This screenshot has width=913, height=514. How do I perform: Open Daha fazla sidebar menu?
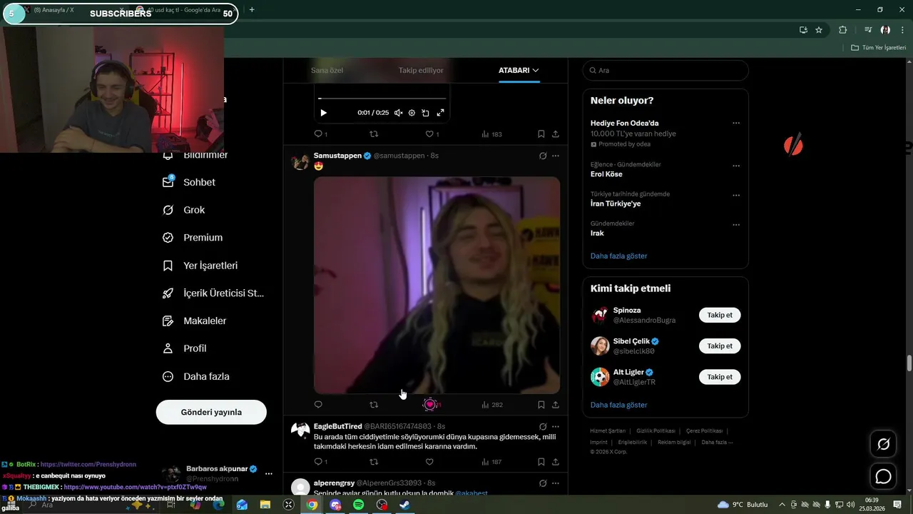pos(196,376)
